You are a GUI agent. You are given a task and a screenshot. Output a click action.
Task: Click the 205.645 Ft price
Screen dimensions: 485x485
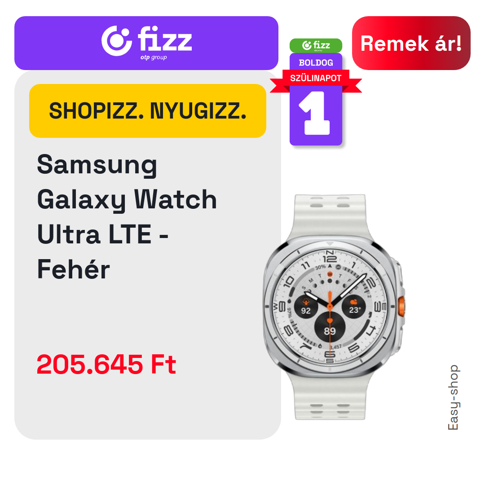[x=106, y=364]
